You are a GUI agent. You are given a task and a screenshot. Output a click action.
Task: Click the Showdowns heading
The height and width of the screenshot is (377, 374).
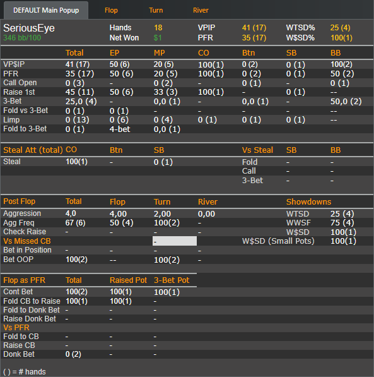[x=308, y=201]
